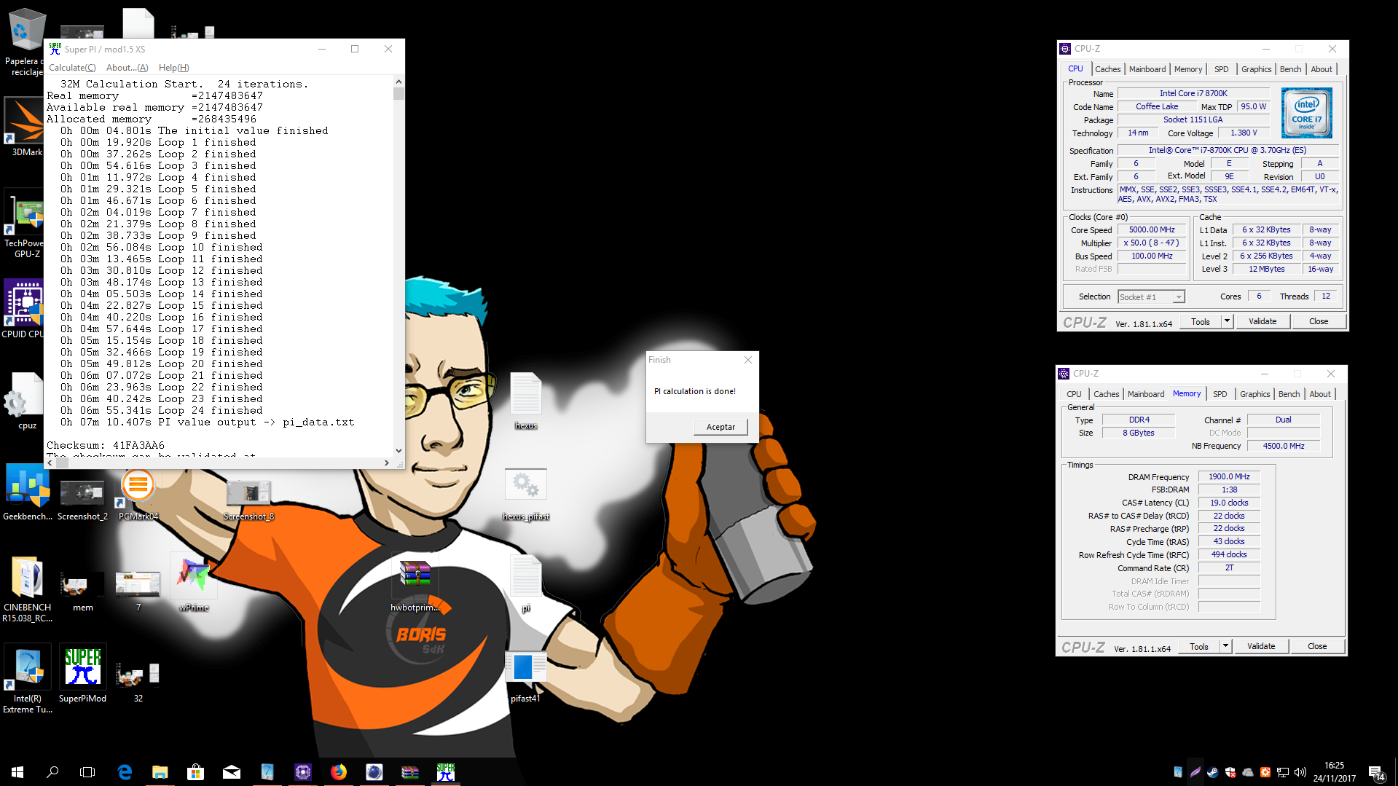Image resolution: width=1398 pixels, height=786 pixels.
Task: Click Tools button in top CPU-Z
Action: (x=1200, y=321)
